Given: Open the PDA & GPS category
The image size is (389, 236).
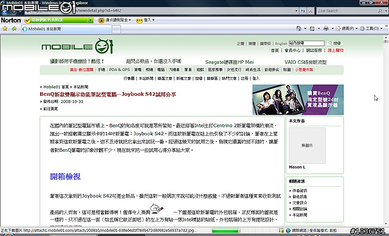Looking at the screenshot, I should tap(119, 70).
